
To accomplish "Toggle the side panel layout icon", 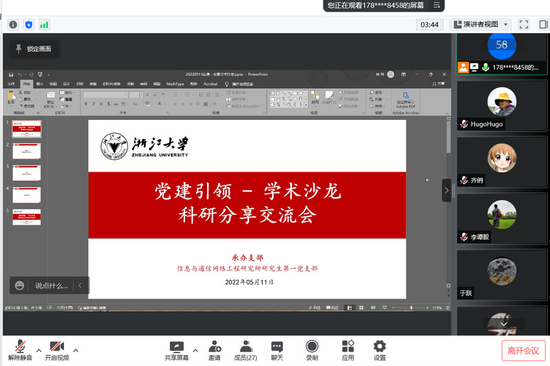I will click(x=543, y=24).
